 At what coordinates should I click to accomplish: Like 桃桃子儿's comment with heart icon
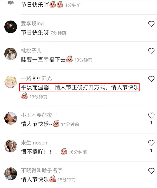(151, 51)
